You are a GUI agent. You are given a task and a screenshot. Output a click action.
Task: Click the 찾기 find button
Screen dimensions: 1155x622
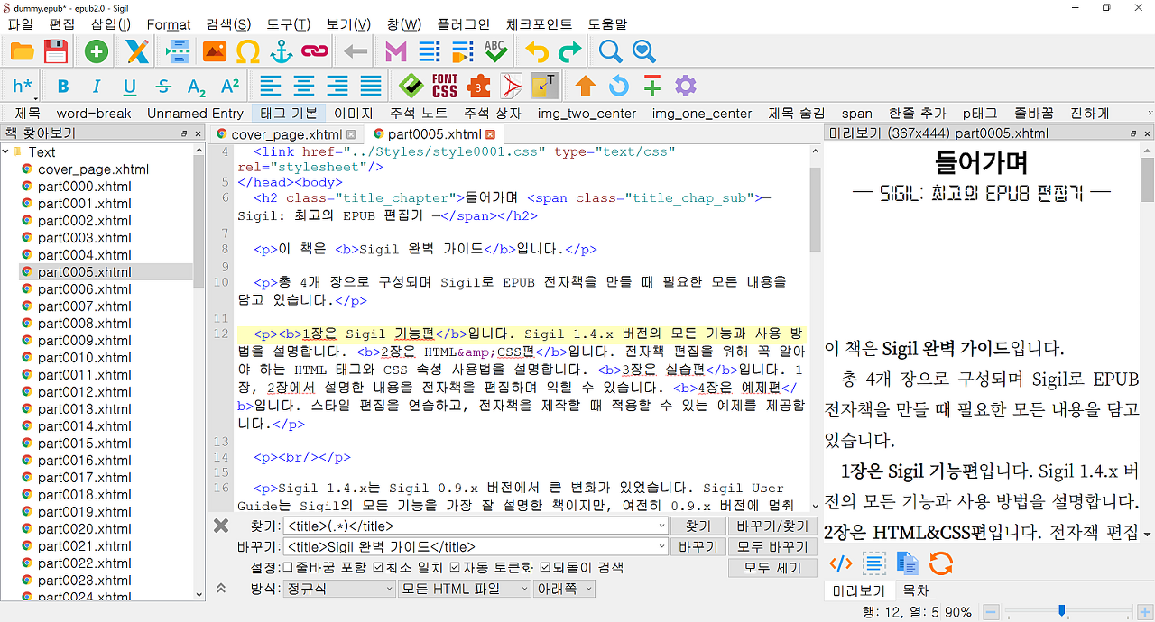click(x=698, y=526)
